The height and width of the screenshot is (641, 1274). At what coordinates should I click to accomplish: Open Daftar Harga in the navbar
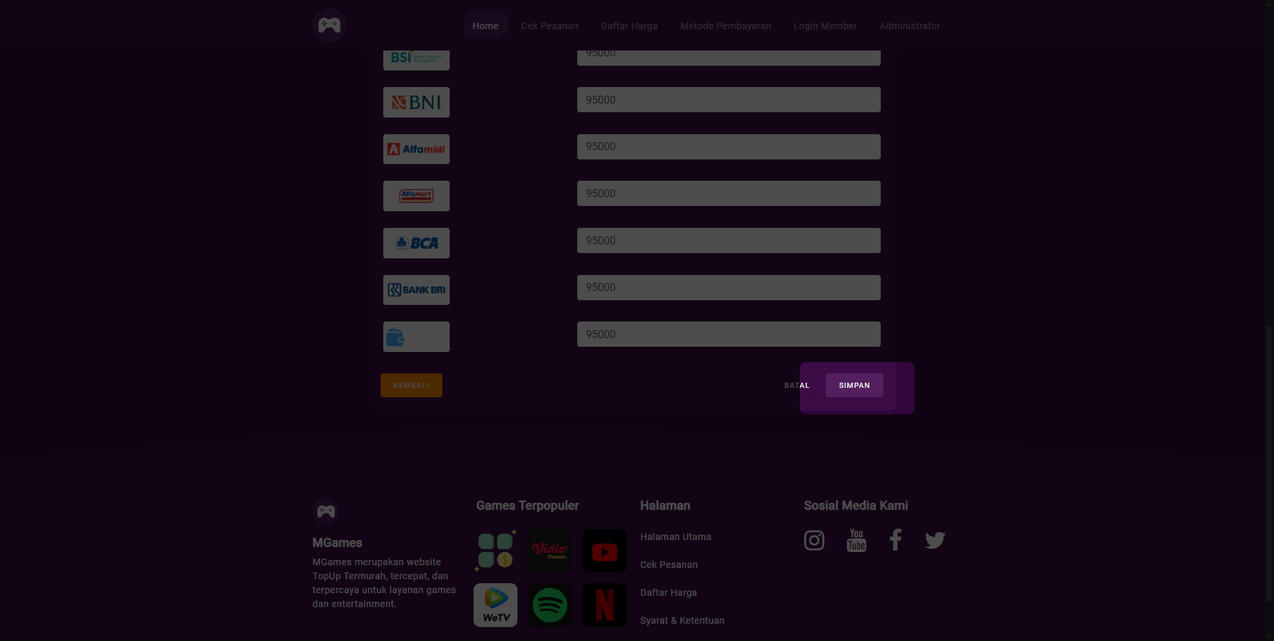[x=629, y=26]
